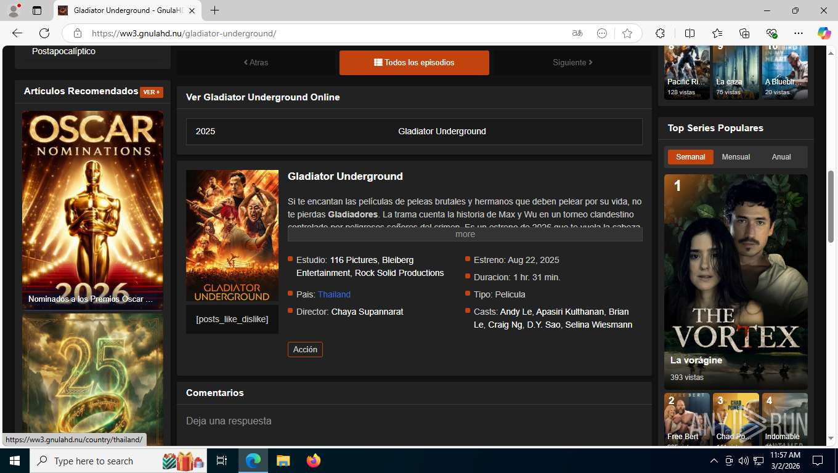Open the Acción genre tag

tap(305, 349)
